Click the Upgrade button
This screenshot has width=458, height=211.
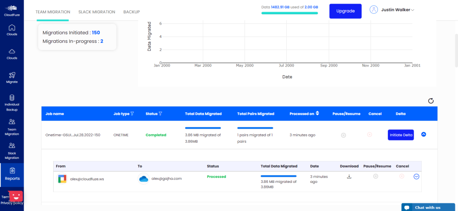[x=345, y=11]
